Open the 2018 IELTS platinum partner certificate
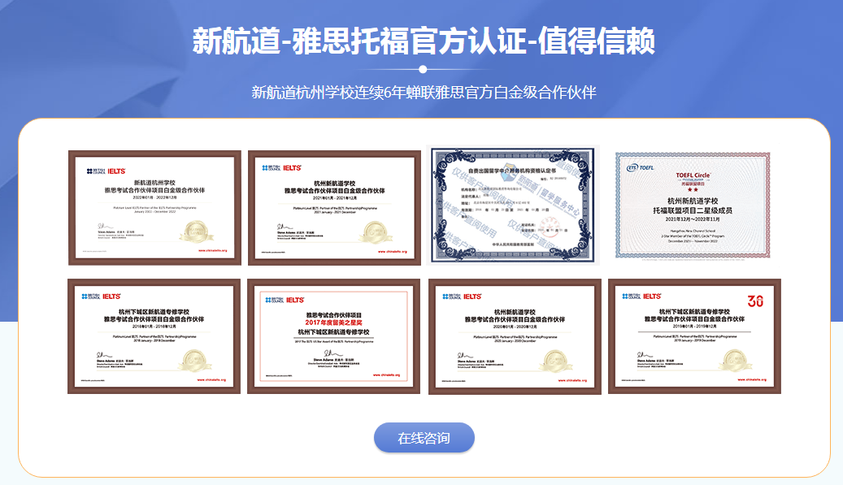The width and height of the screenshot is (843, 485). 154,336
